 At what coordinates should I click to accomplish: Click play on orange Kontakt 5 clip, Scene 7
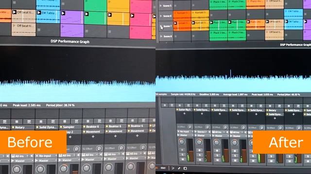[x=175, y=23]
